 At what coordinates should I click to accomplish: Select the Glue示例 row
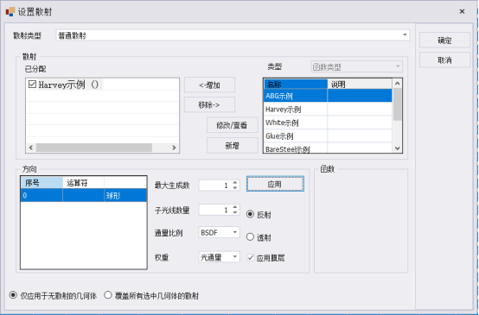click(328, 136)
